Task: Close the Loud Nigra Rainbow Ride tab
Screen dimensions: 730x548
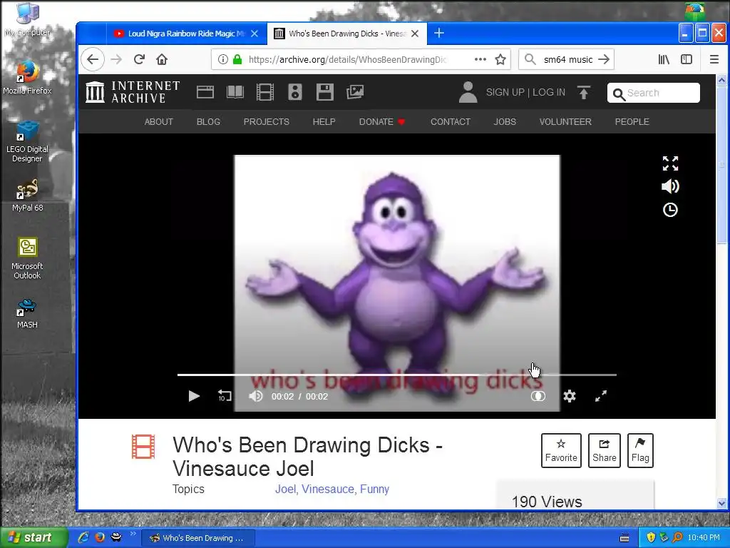Action: (255, 34)
